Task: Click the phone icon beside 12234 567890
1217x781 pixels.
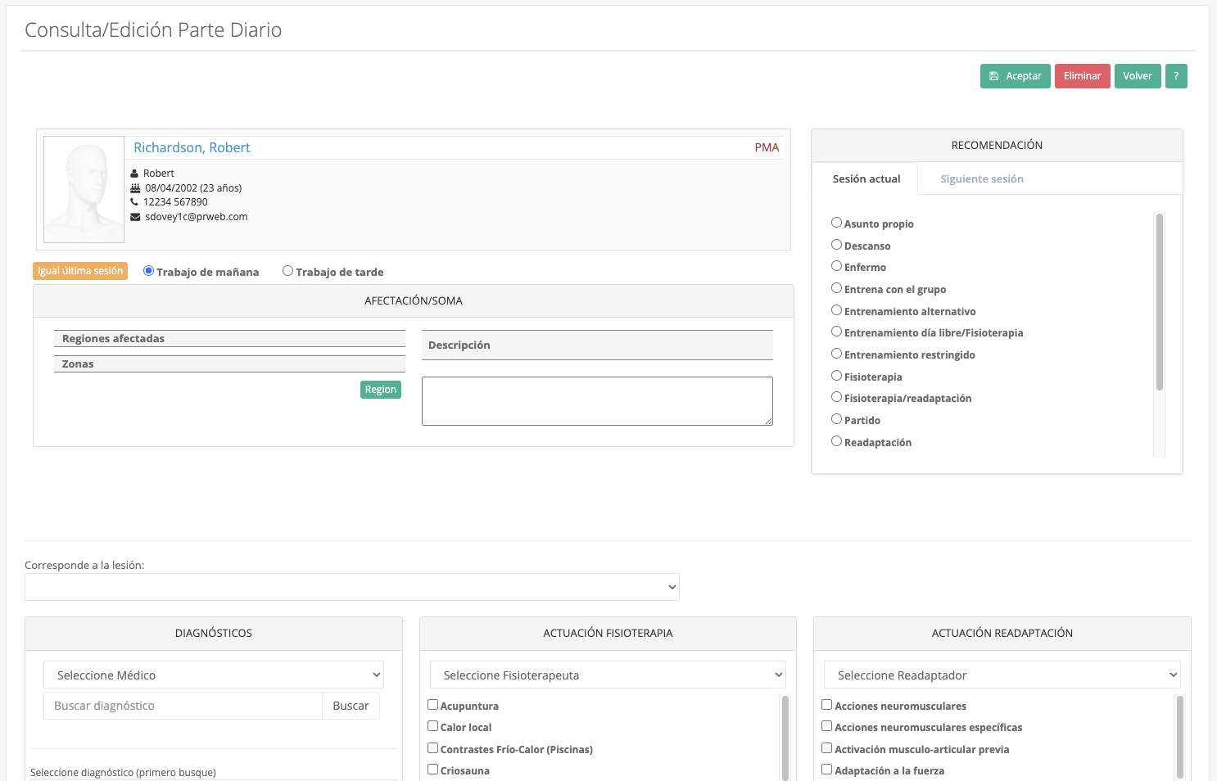Action: pyautogui.click(x=135, y=202)
